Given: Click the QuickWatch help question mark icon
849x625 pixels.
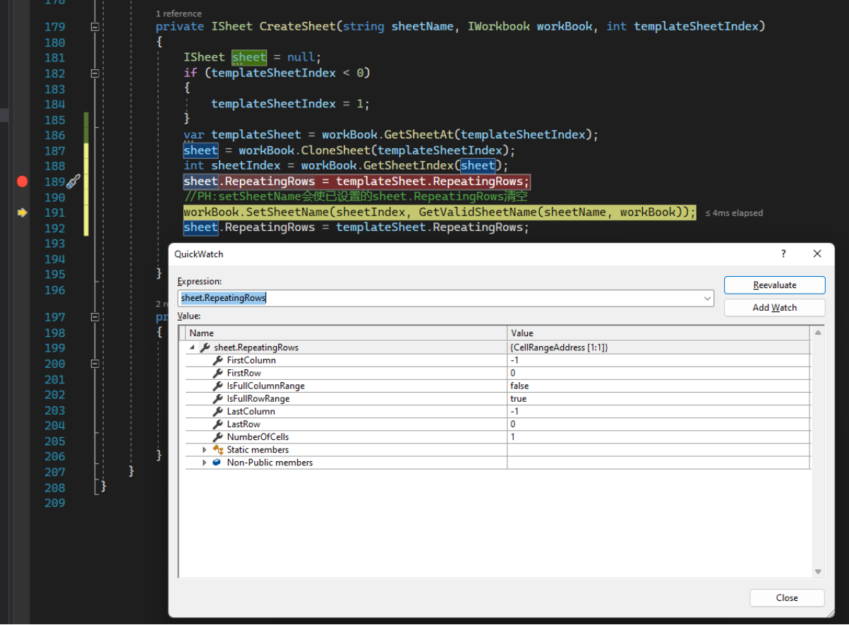Looking at the screenshot, I should (782, 254).
